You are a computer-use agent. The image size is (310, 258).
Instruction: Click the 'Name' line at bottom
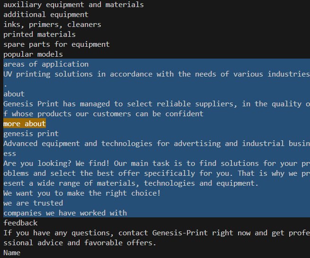[12, 253]
